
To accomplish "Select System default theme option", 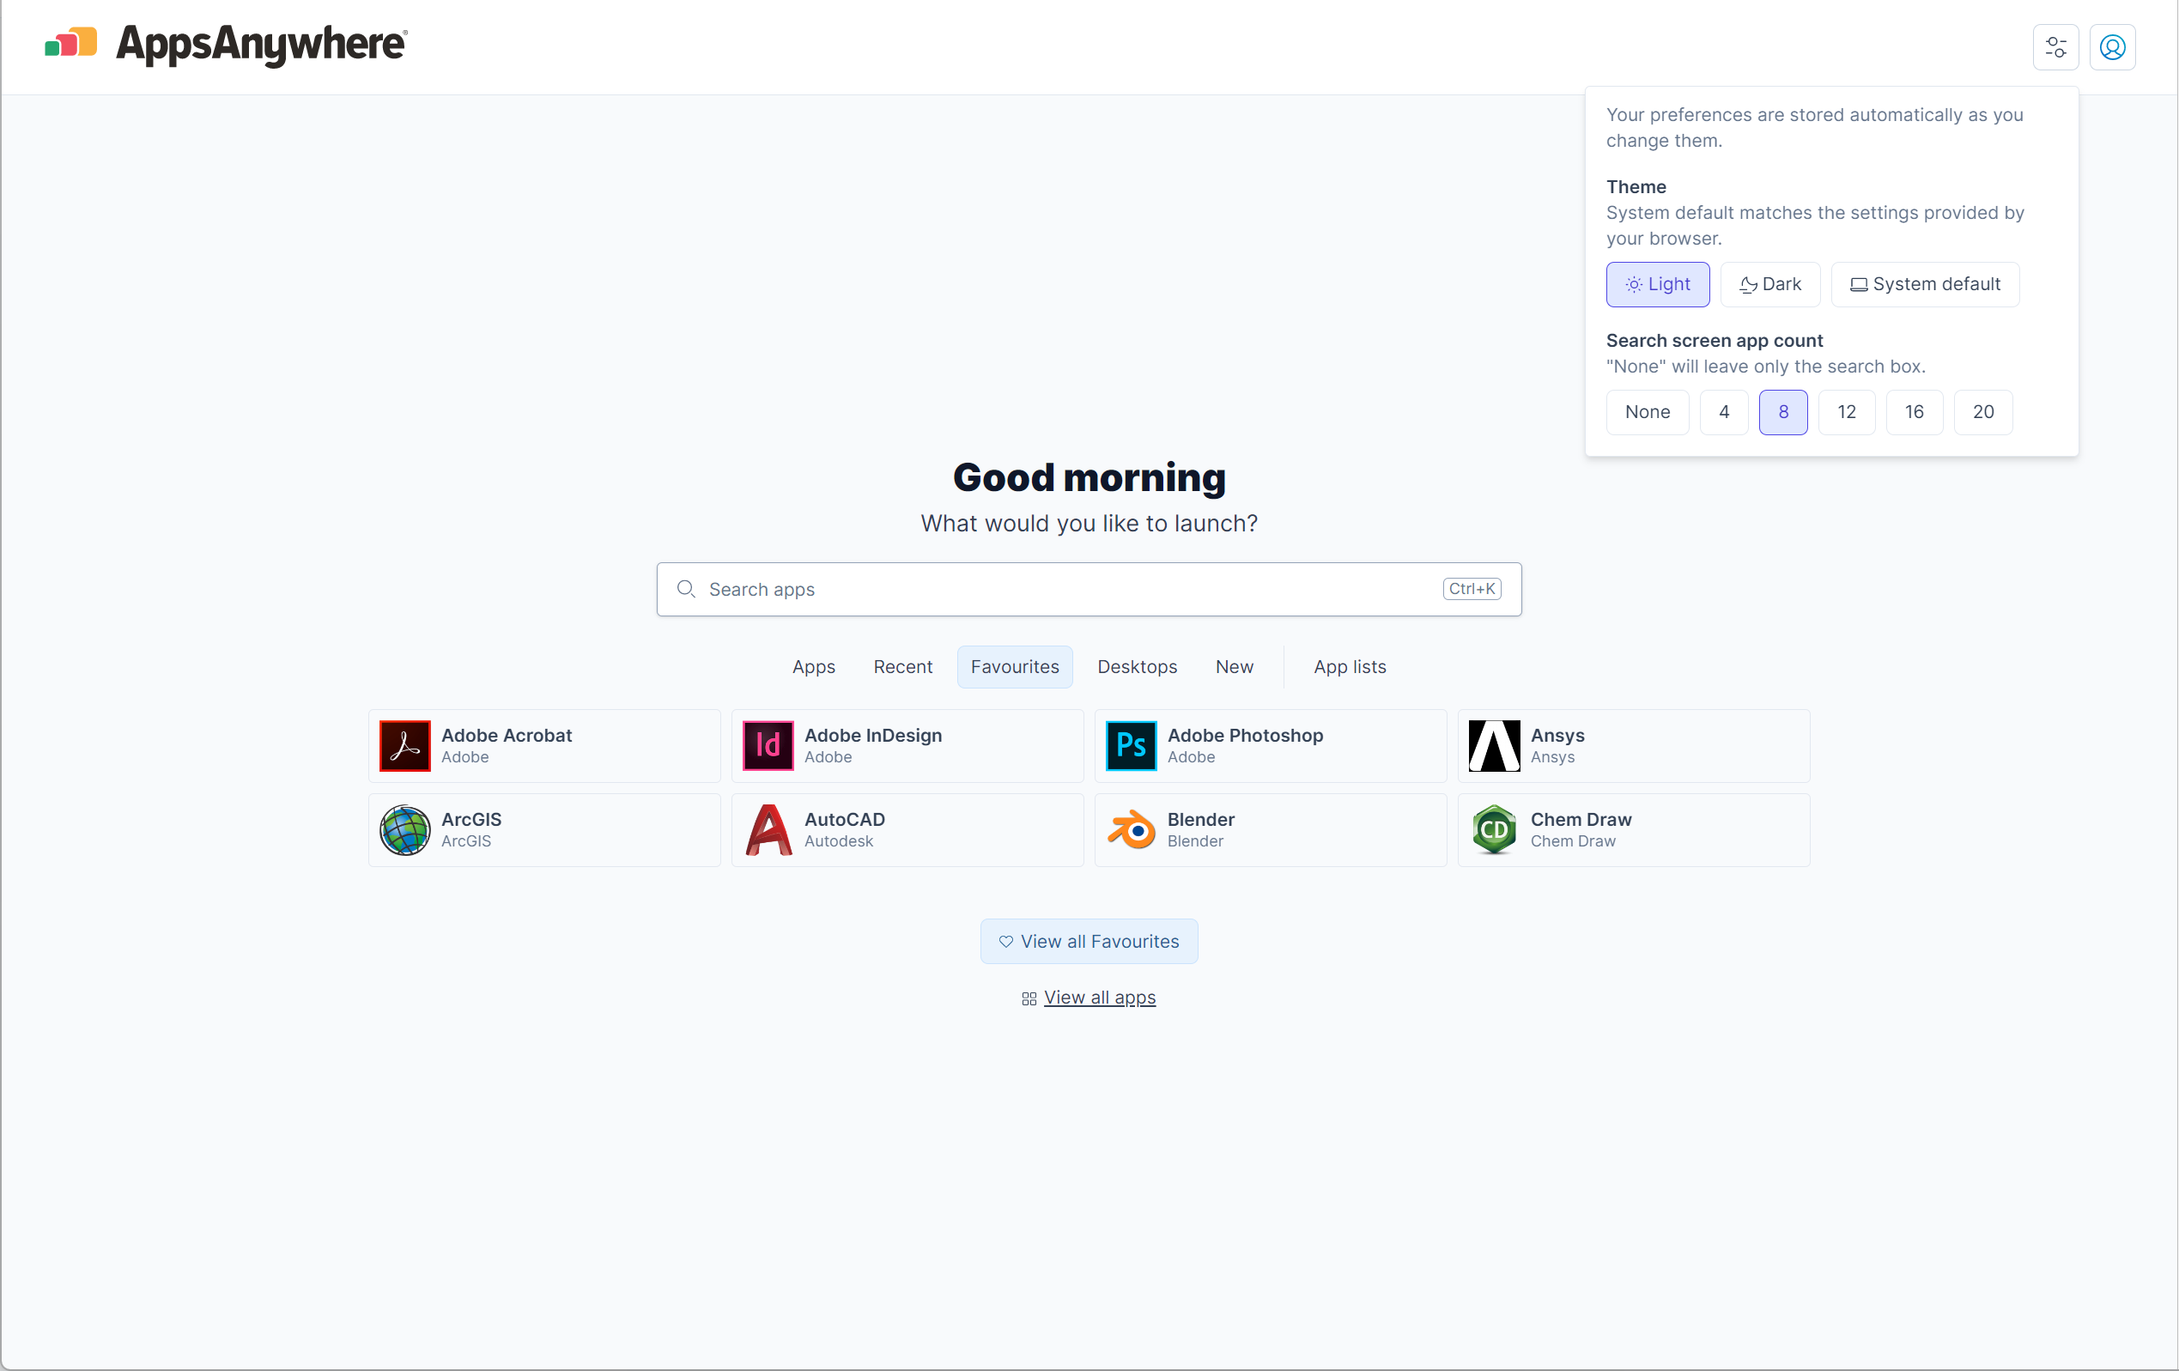I will (1924, 284).
